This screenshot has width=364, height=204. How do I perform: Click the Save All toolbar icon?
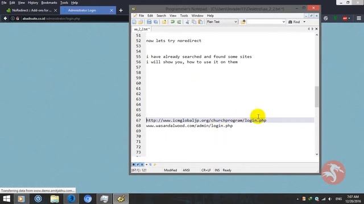point(155,22)
